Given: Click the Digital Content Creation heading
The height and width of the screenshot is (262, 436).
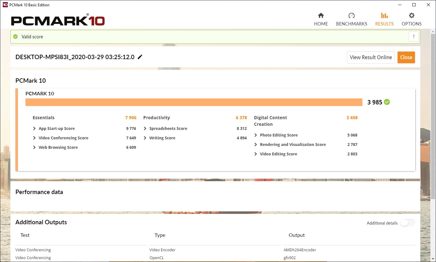Looking at the screenshot, I should [271, 121].
